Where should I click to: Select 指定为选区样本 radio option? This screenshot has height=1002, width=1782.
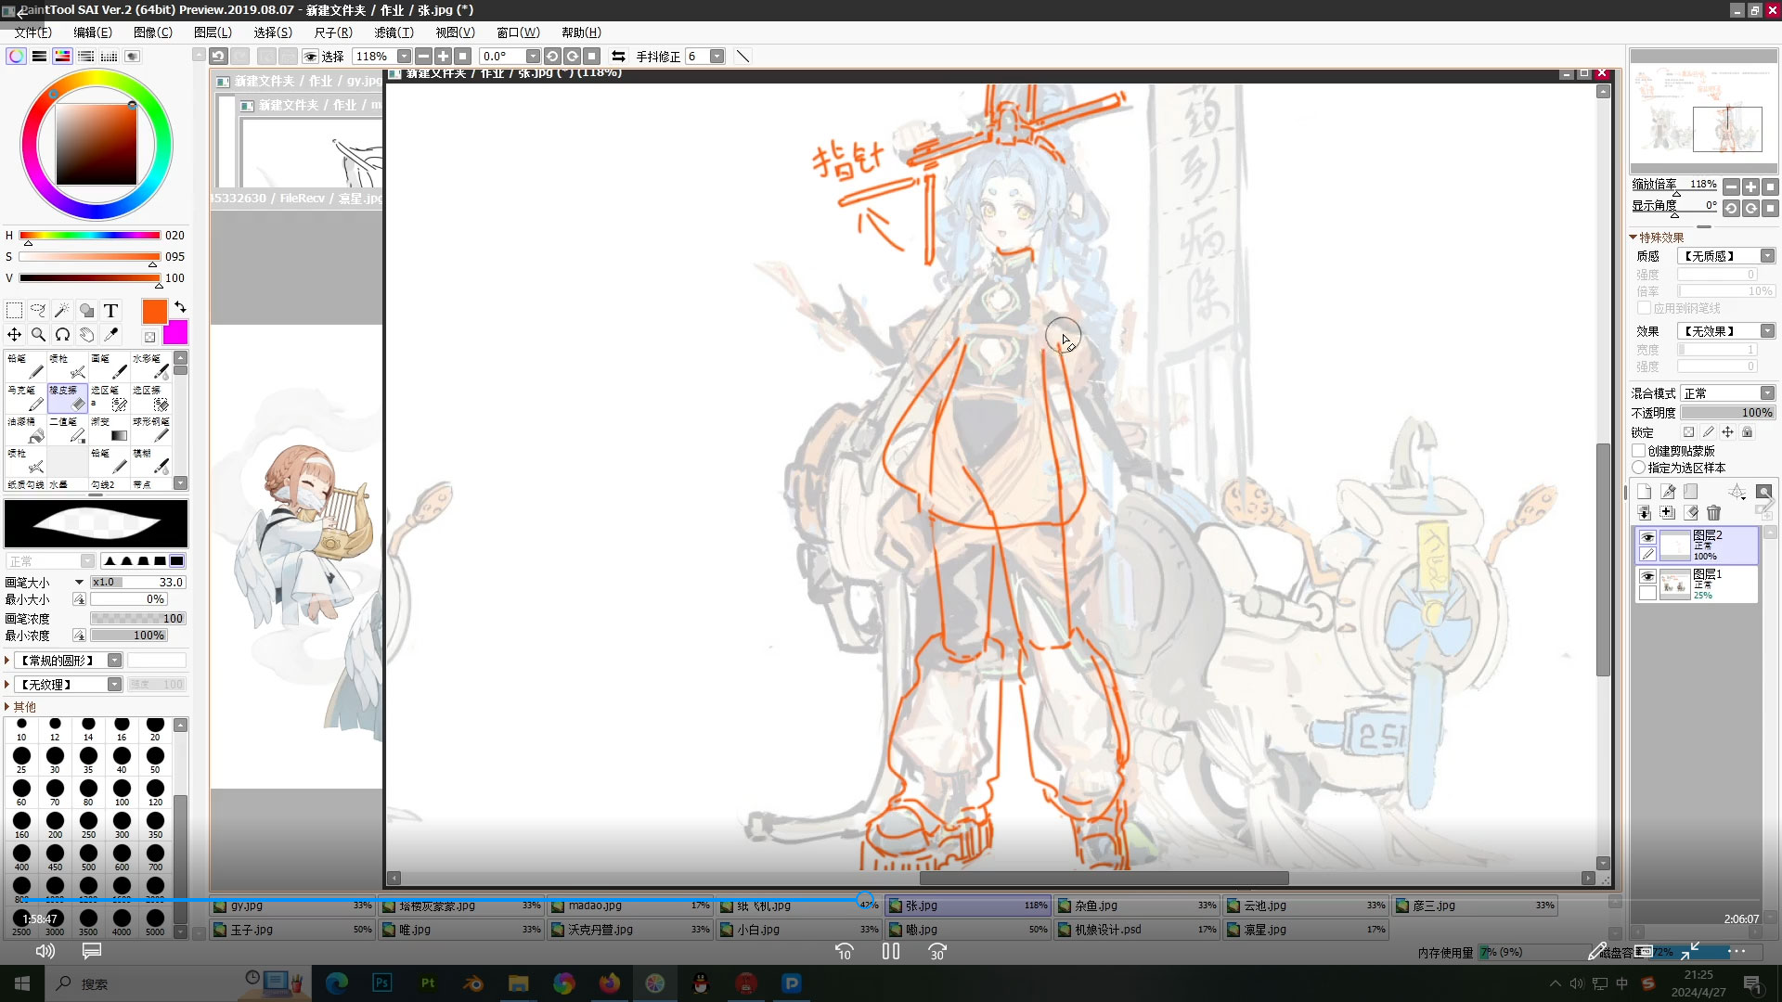click(1639, 468)
